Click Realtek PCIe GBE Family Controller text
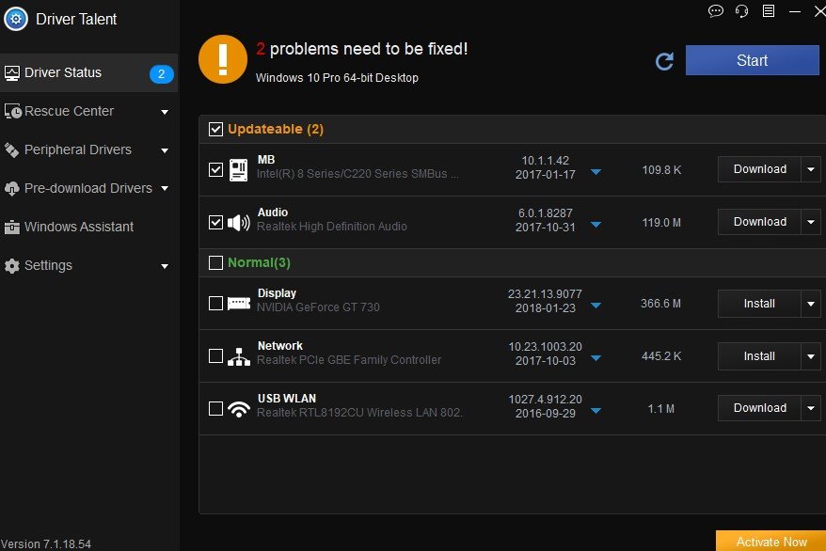The image size is (826, 551). click(349, 360)
